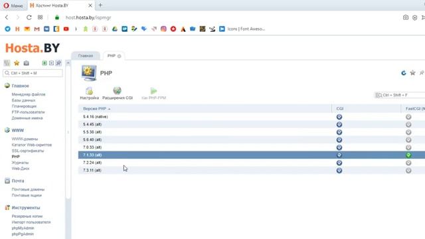Open WWW-домены in sidebar

25,139
